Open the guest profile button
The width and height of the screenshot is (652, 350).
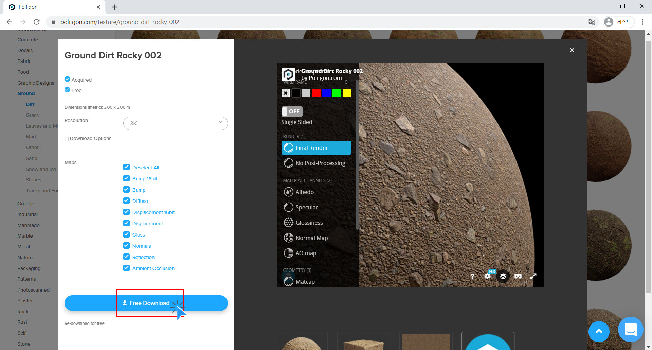pyautogui.click(x=619, y=22)
